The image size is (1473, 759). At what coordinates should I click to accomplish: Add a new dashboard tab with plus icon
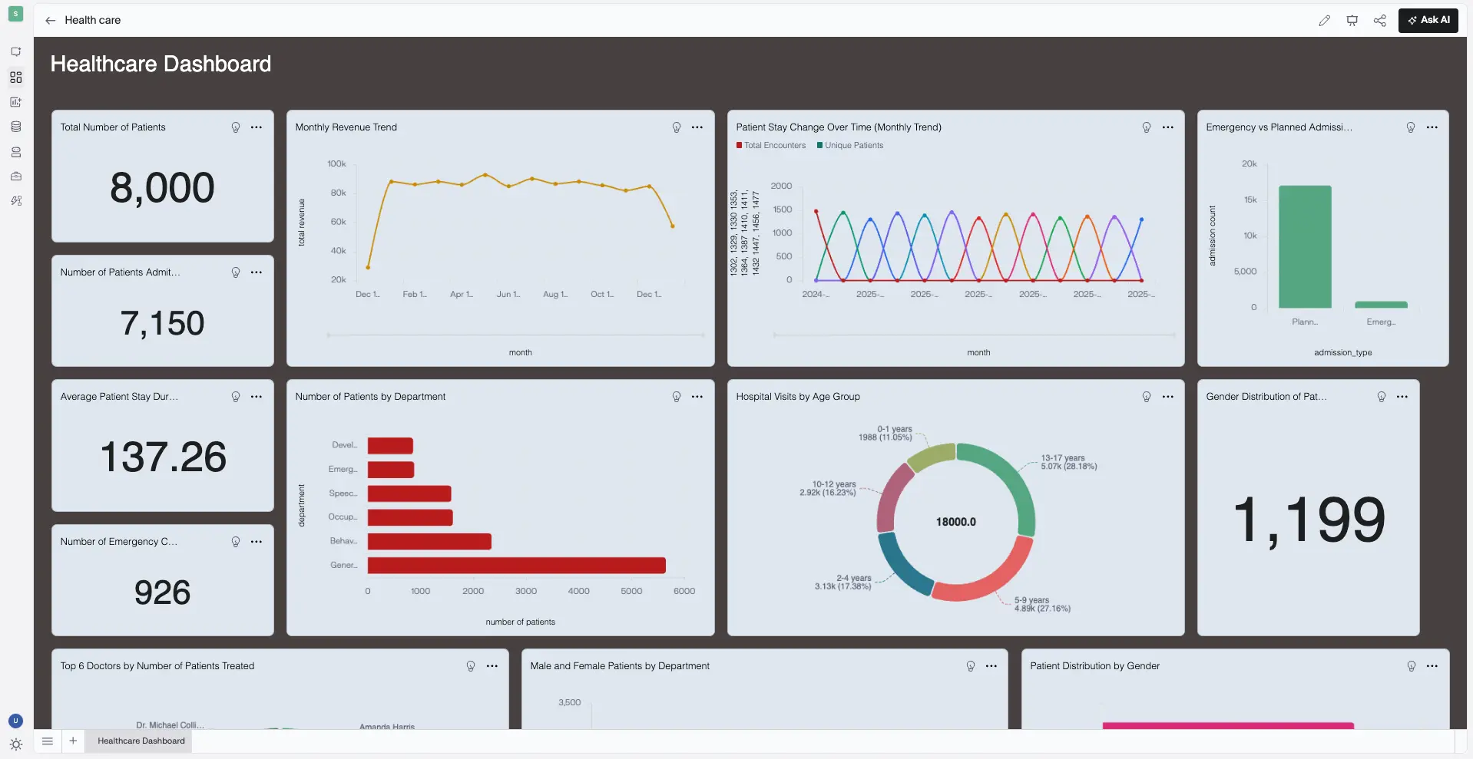tap(73, 741)
